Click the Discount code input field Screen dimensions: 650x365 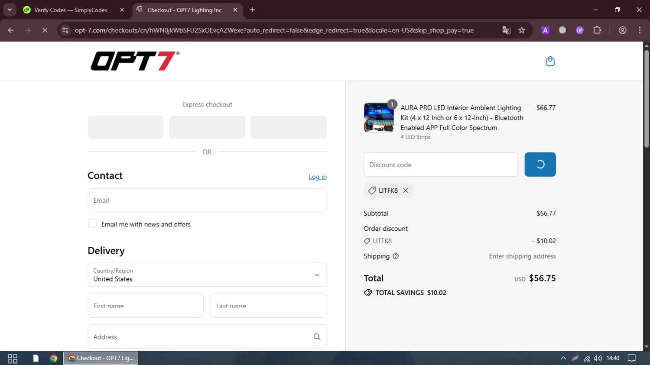click(x=441, y=165)
